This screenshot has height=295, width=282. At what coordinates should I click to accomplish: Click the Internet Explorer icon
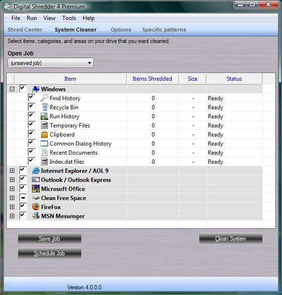click(35, 170)
